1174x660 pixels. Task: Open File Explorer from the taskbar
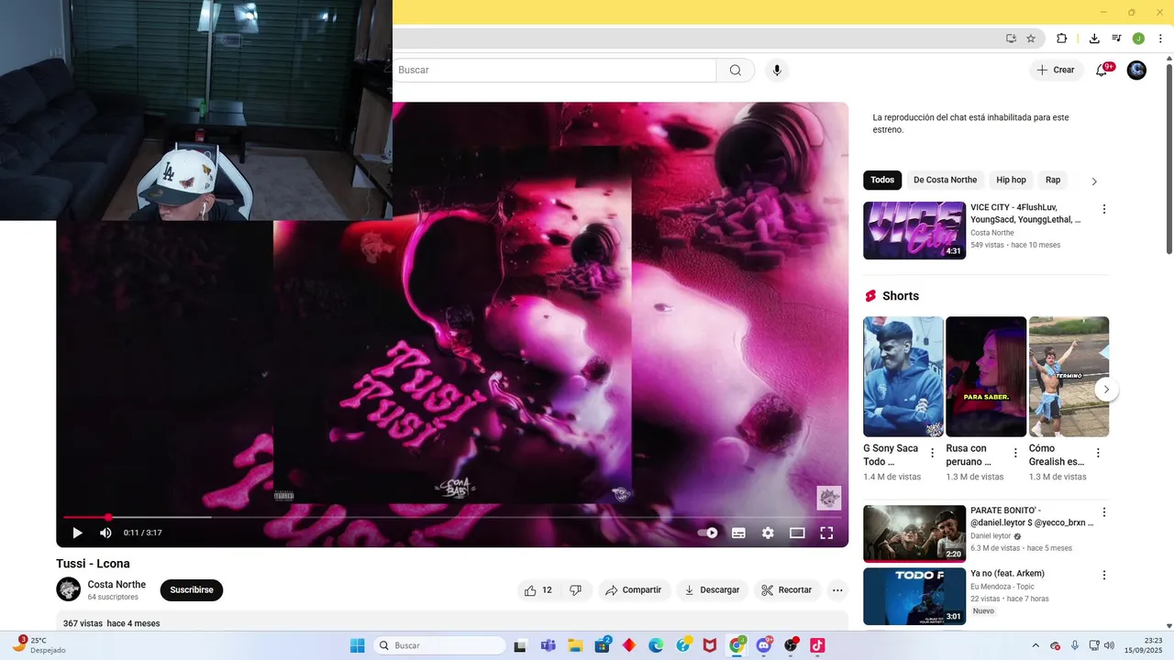(x=575, y=645)
